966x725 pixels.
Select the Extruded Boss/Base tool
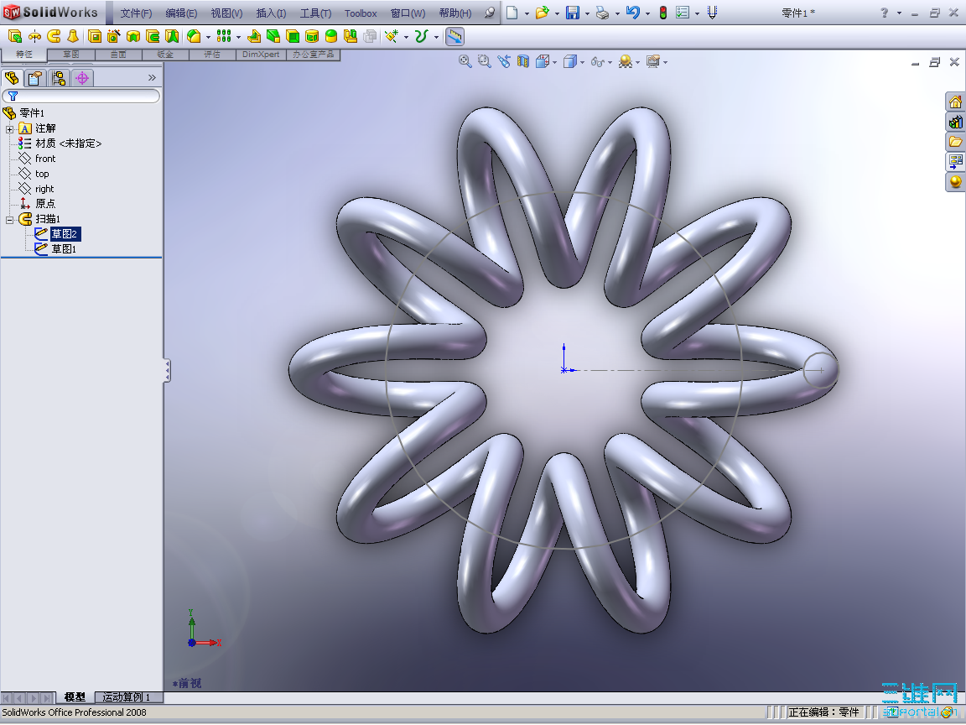[x=15, y=36]
